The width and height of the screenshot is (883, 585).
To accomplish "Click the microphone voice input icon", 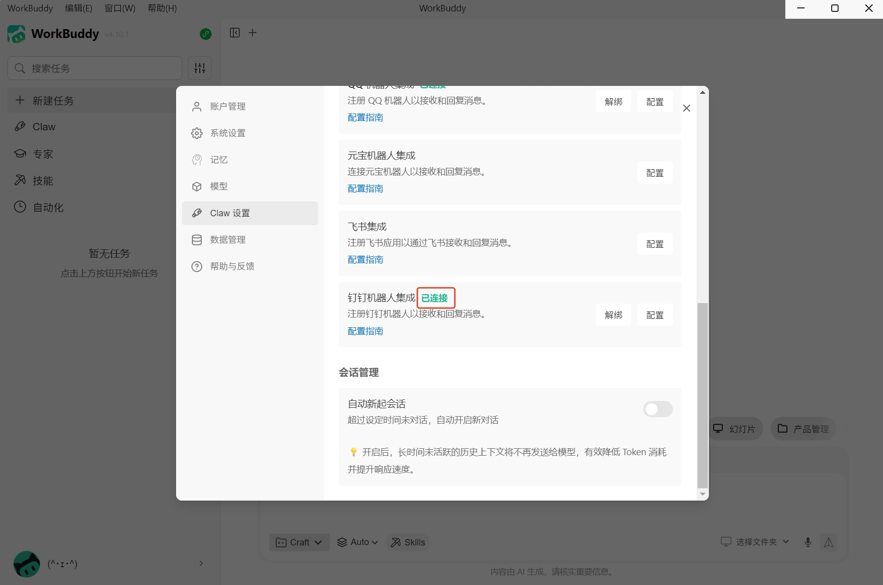I will tap(808, 542).
